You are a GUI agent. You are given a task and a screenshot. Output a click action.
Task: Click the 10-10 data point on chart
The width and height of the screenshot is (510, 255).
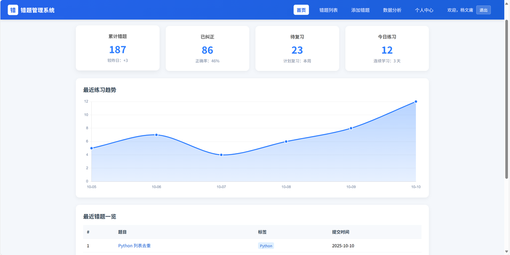(416, 101)
